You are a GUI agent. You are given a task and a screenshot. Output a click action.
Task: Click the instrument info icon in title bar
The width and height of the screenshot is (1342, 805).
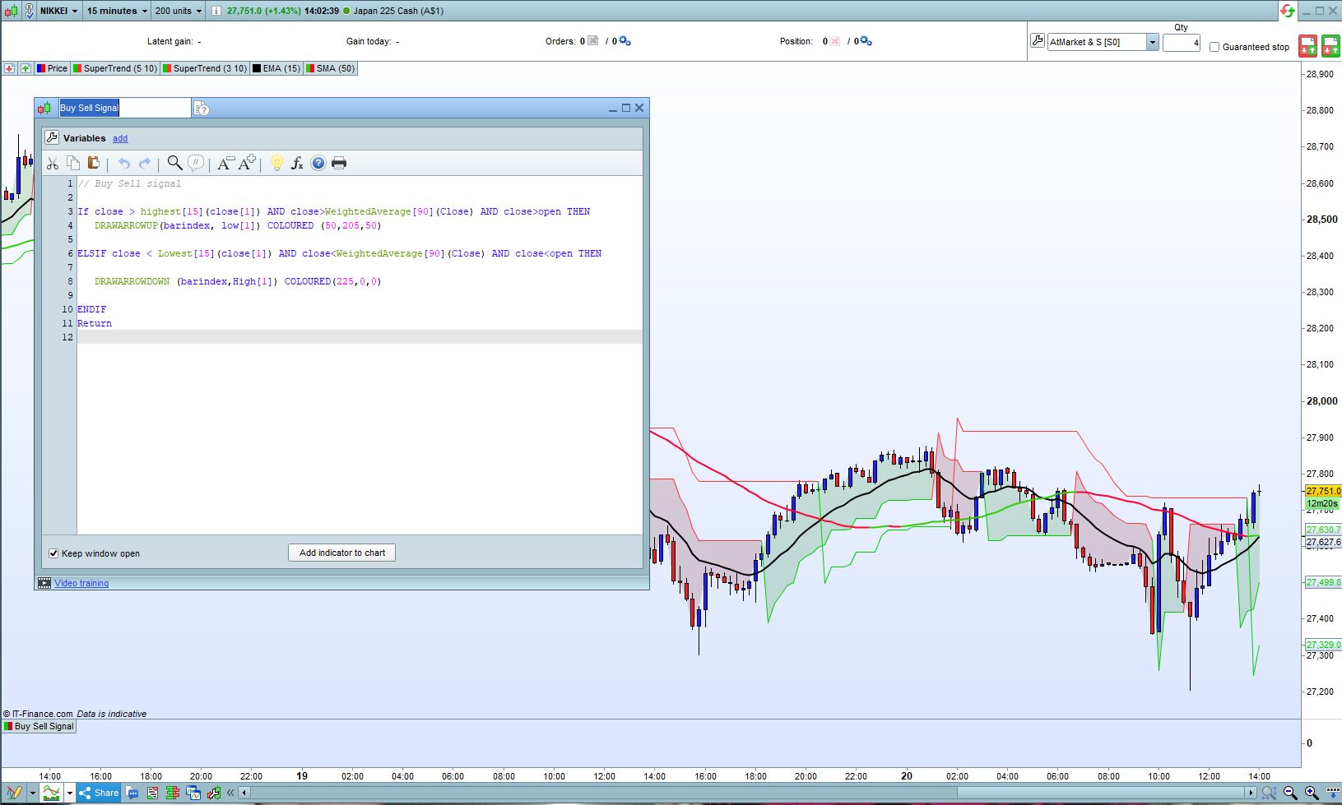pos(216,11)
